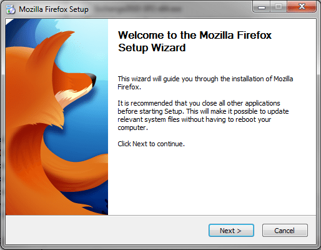The image size is (321, 250).
Task: Close the setup wizard window
Action: [x=302, y=7]
